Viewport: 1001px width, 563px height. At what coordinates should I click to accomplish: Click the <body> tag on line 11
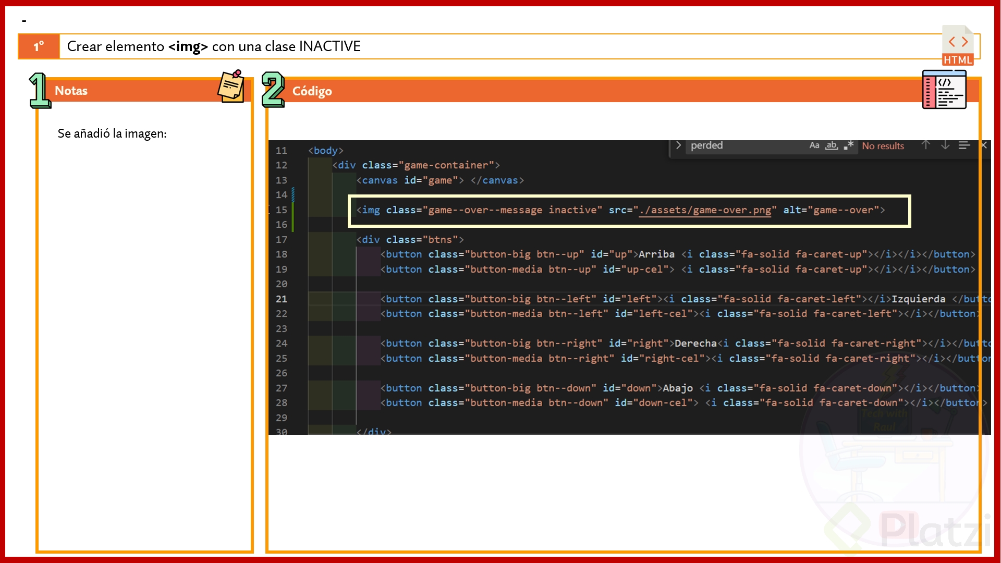326,151
